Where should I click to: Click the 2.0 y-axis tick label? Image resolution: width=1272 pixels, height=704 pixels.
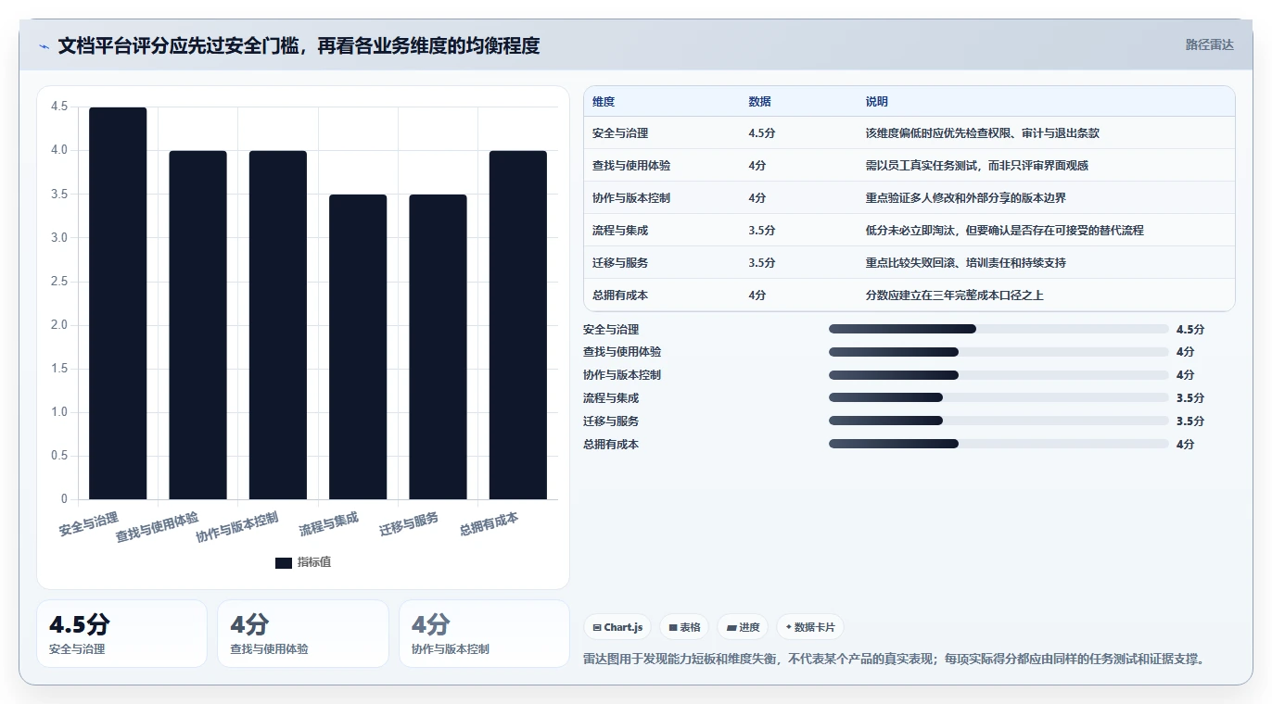click(x=59, y=325)
